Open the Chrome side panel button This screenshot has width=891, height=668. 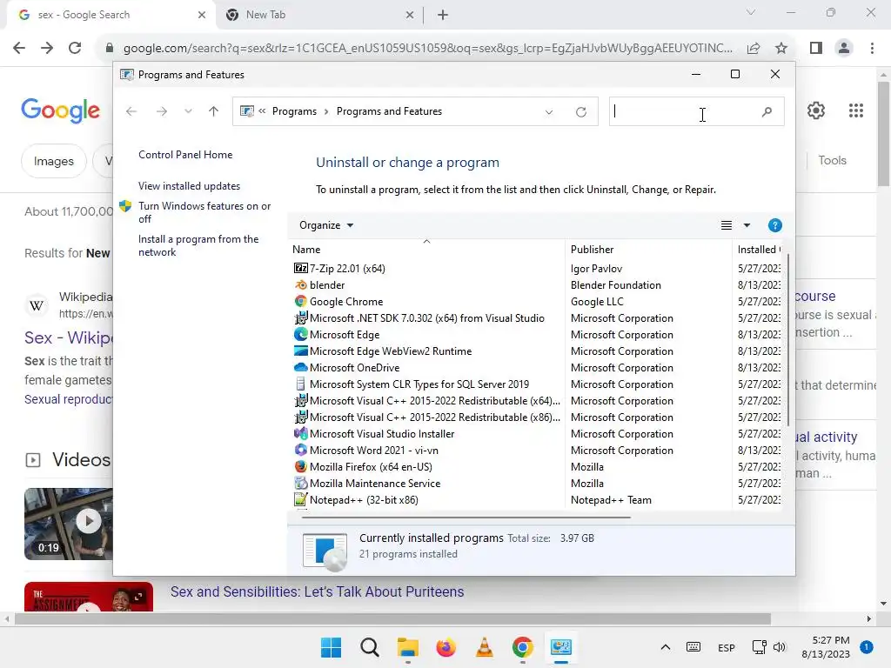pyautogui.click(x=816, y=49)
